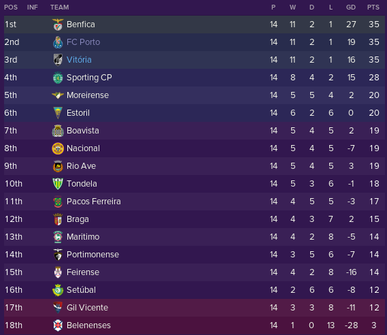
Task: Click the Portimonense team name
Action: 92,255
